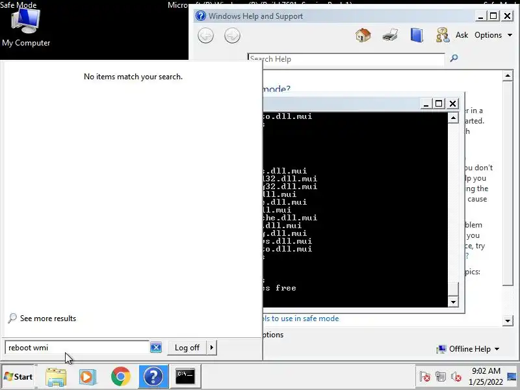Focus the Search Help input field

point(346,59)
